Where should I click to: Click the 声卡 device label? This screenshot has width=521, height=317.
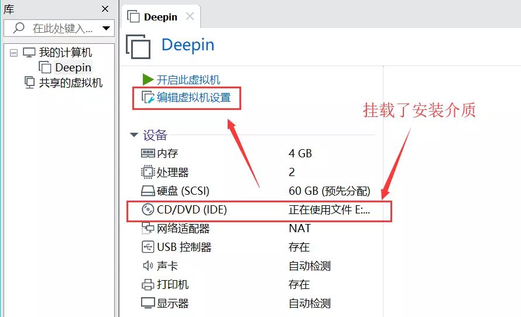[x=167, y=266]
